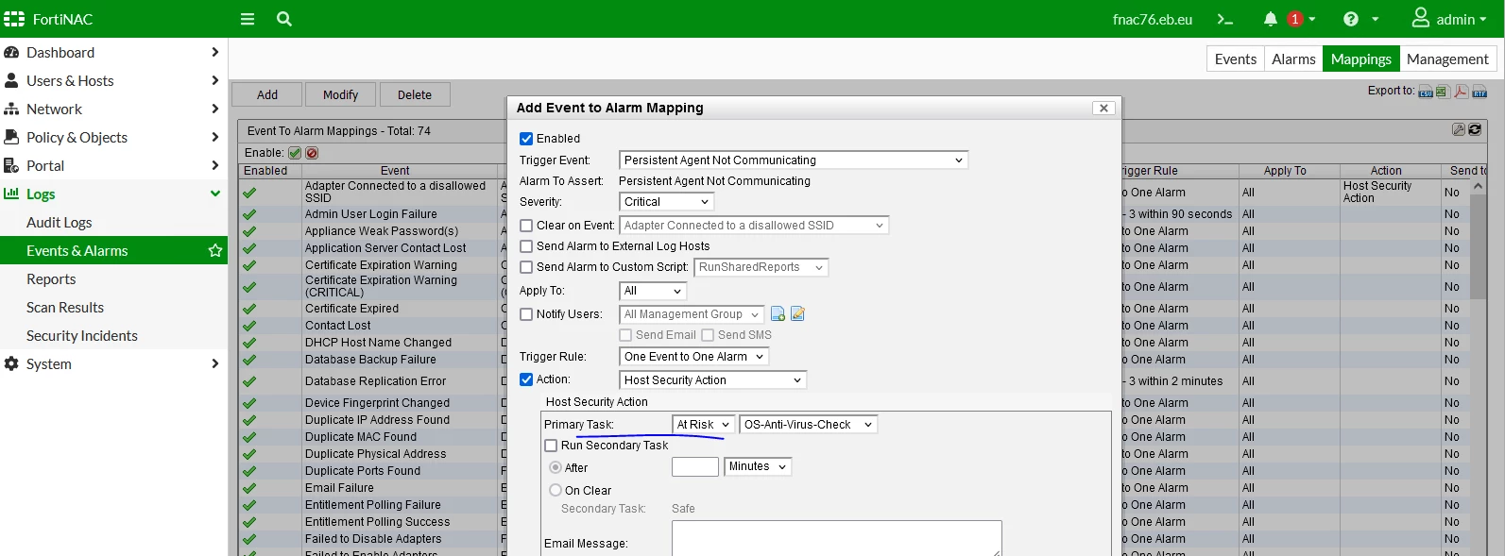
Task: Open the Trigger Rule dropdown
Action: (x=693, y=357)
